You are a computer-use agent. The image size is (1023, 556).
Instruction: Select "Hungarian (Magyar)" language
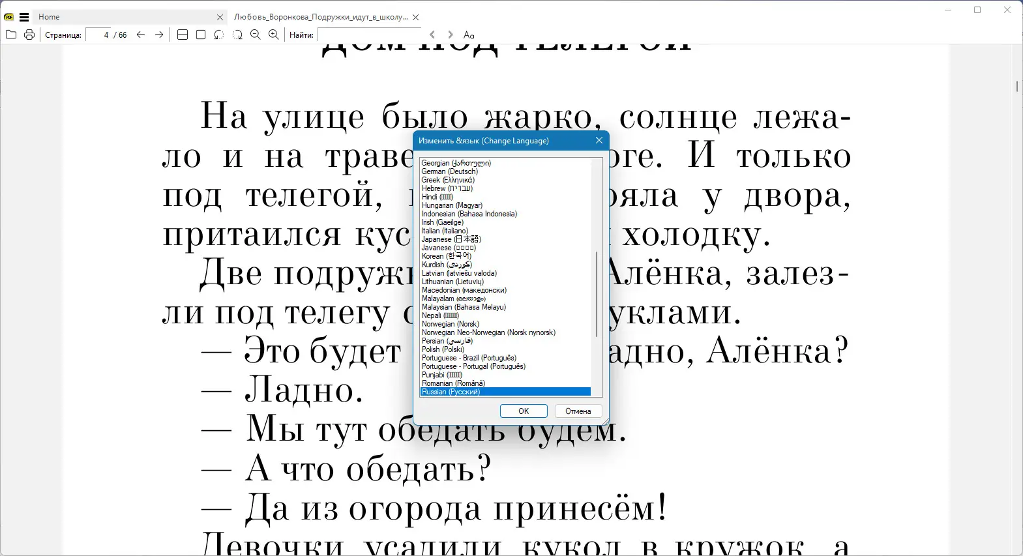[505, 205]
